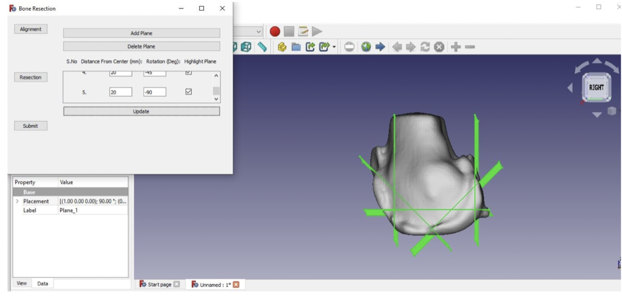Click the measure distance ruler icon
This screenshot has width=622, height=299.
(x=262, y=47)
